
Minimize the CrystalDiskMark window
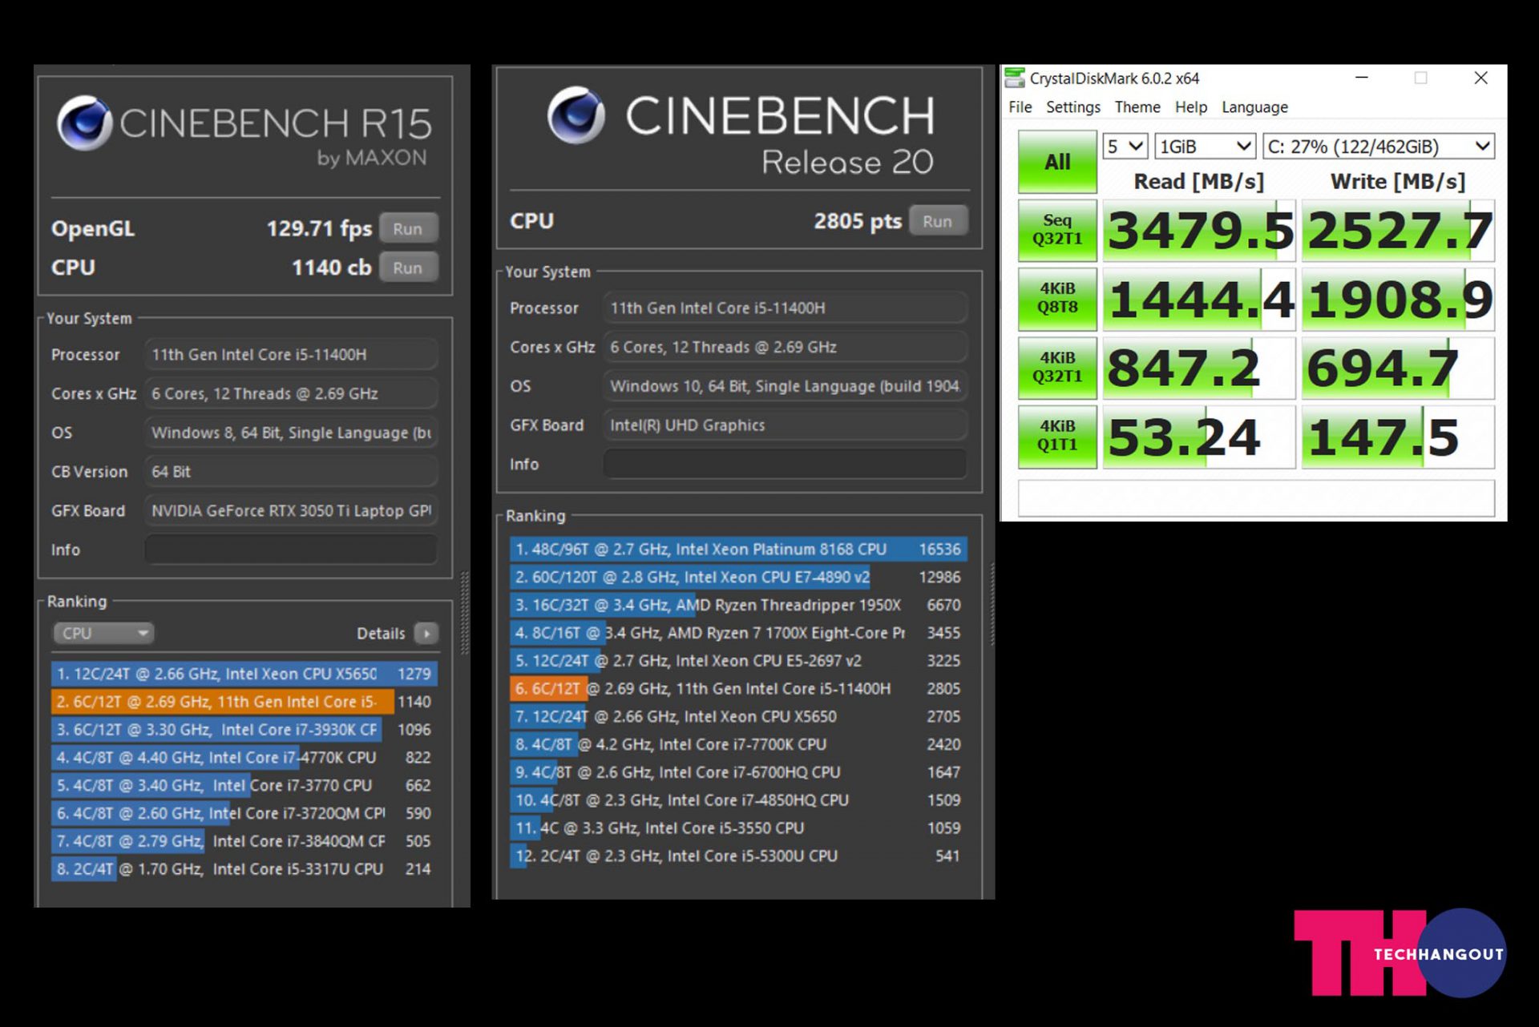pyautogui.click(x=1361, y=78)
